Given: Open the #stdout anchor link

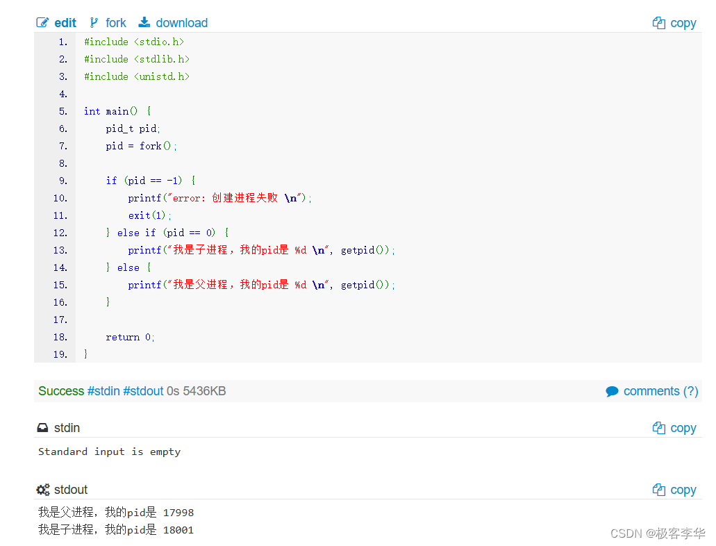Looking at the screenshot, I should (x=143, y=391).
